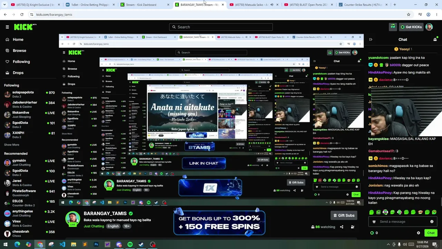
Task: Click the Kick logo in the site header
Action: pos(25,27)
